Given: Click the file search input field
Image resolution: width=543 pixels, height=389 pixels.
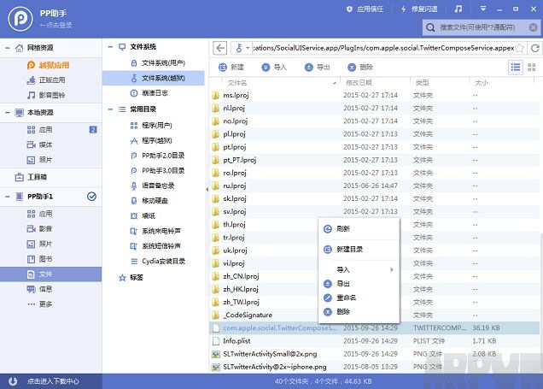Looking at the screenshot, I should (482, 27).
